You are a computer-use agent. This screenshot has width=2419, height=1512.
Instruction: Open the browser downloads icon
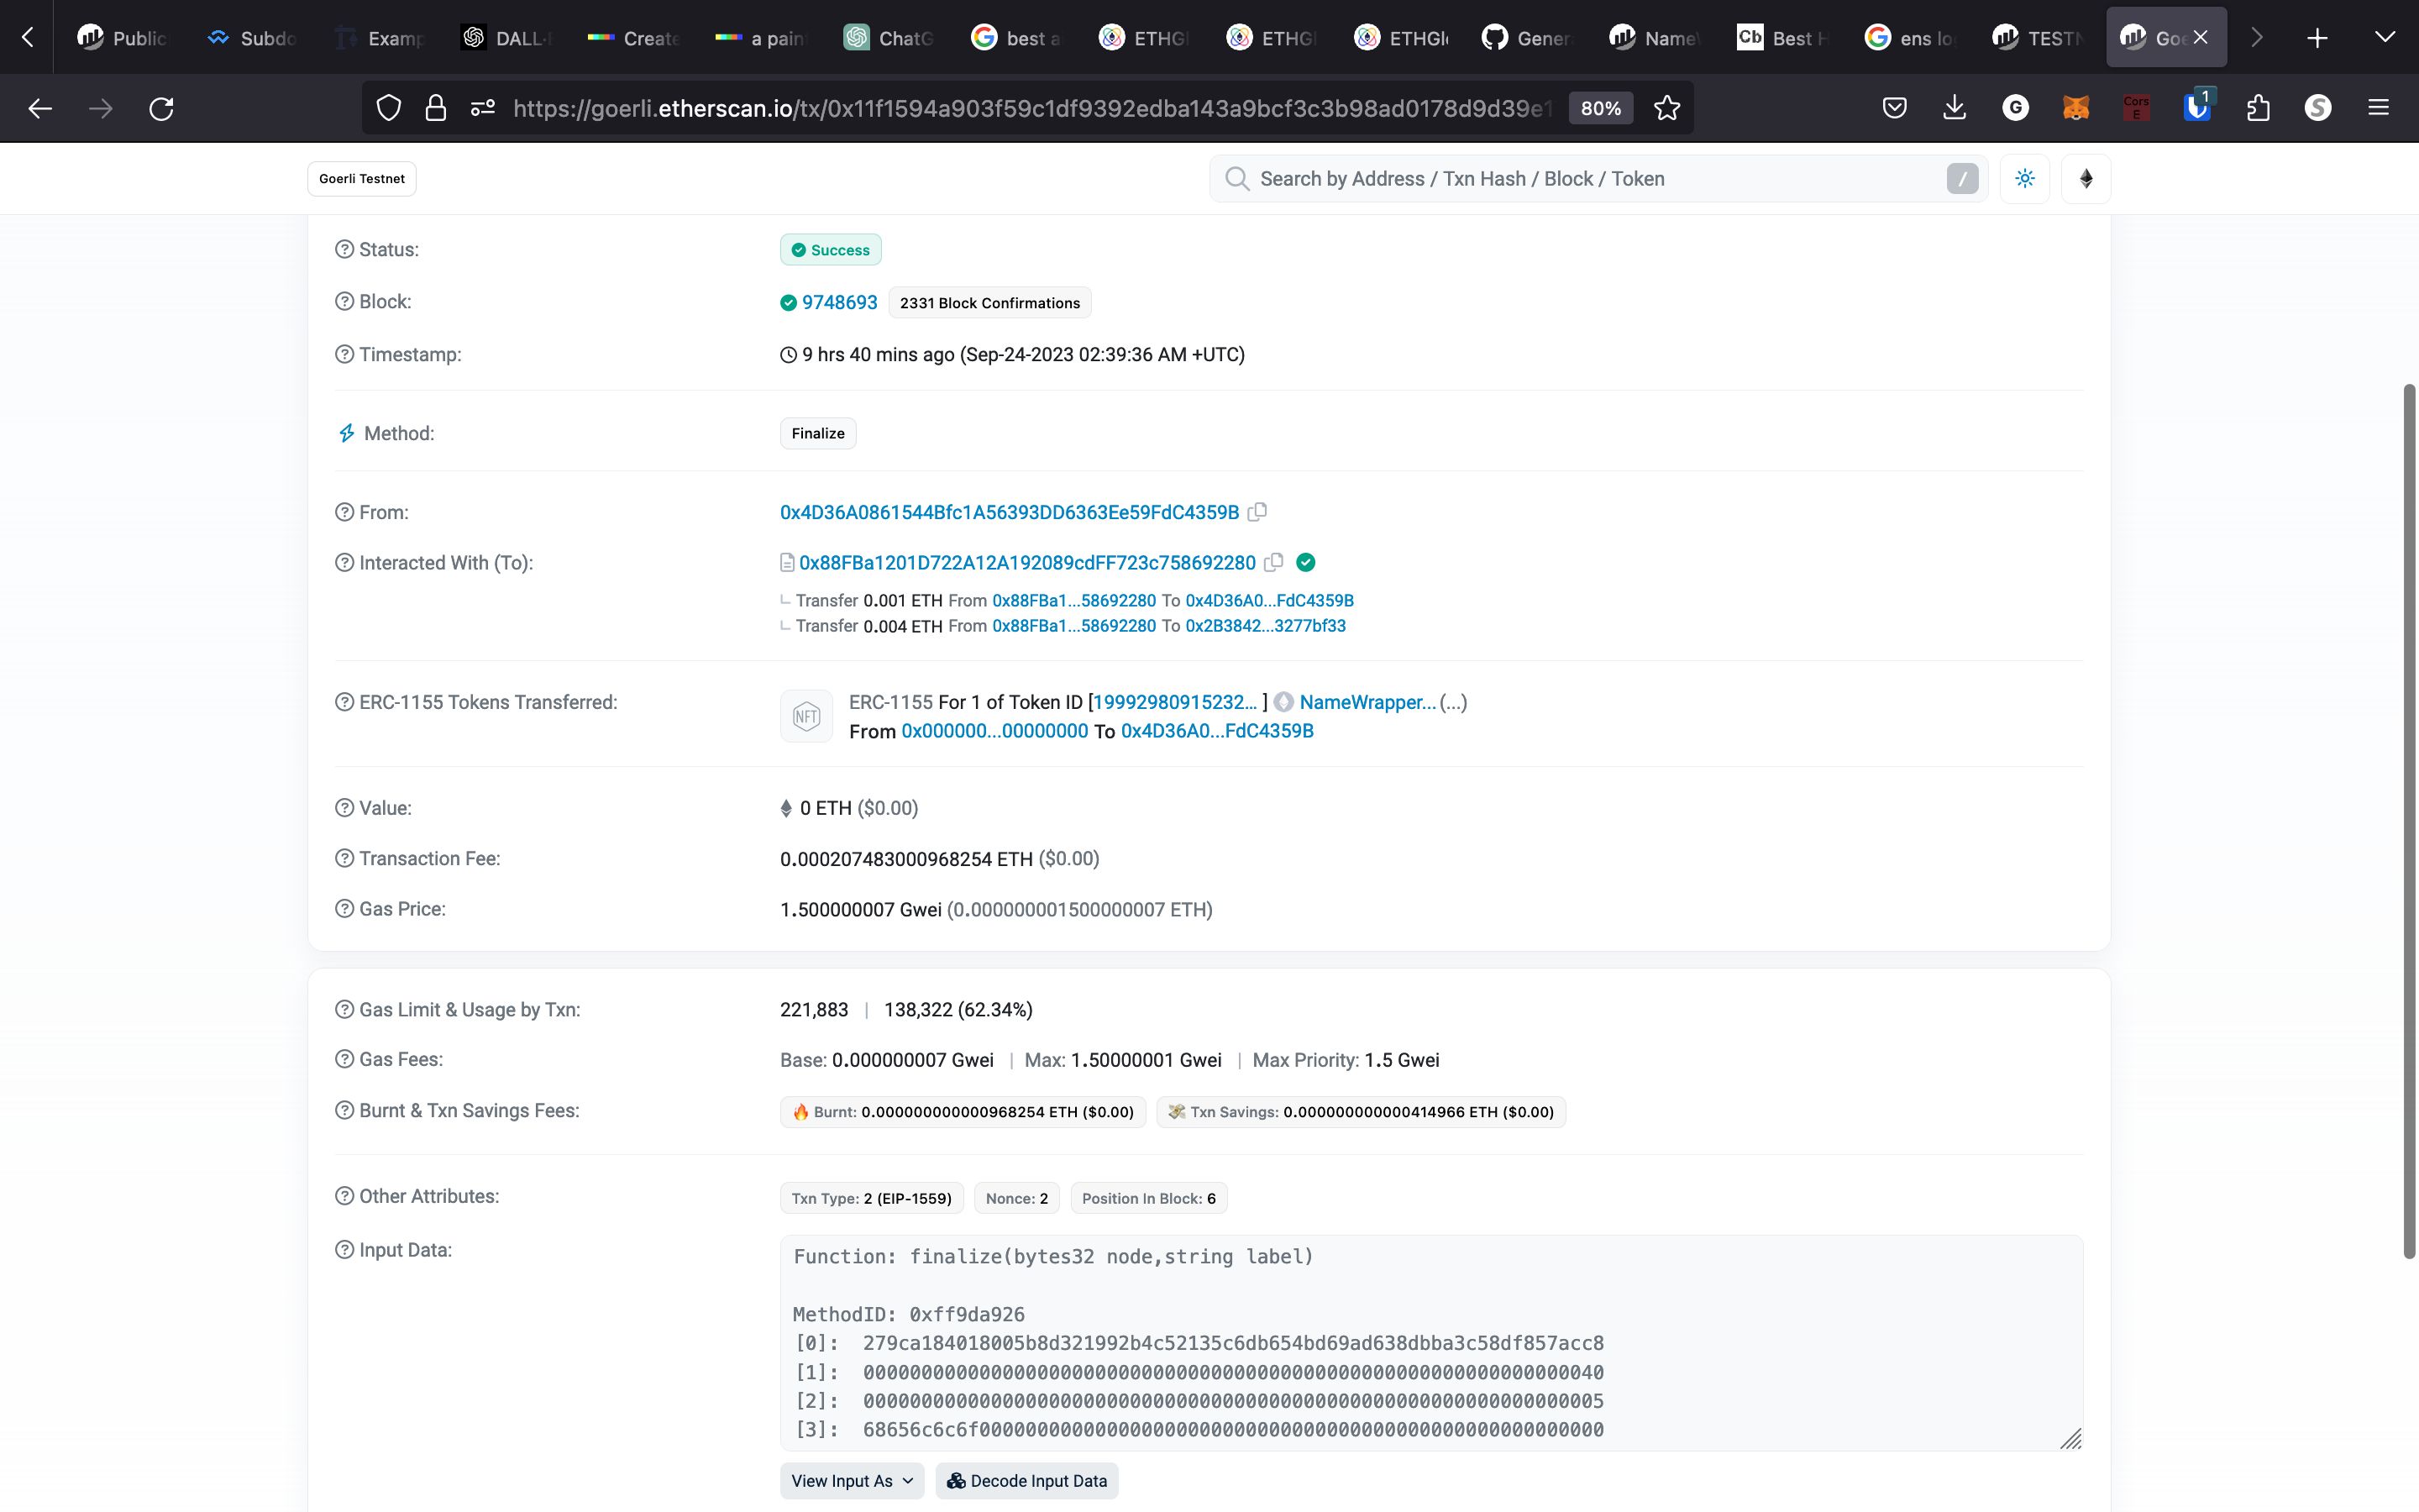tap(1955, 108)
